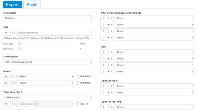
Task: Expand the CPU Utilization dropdown
Action: pos(47,62)
